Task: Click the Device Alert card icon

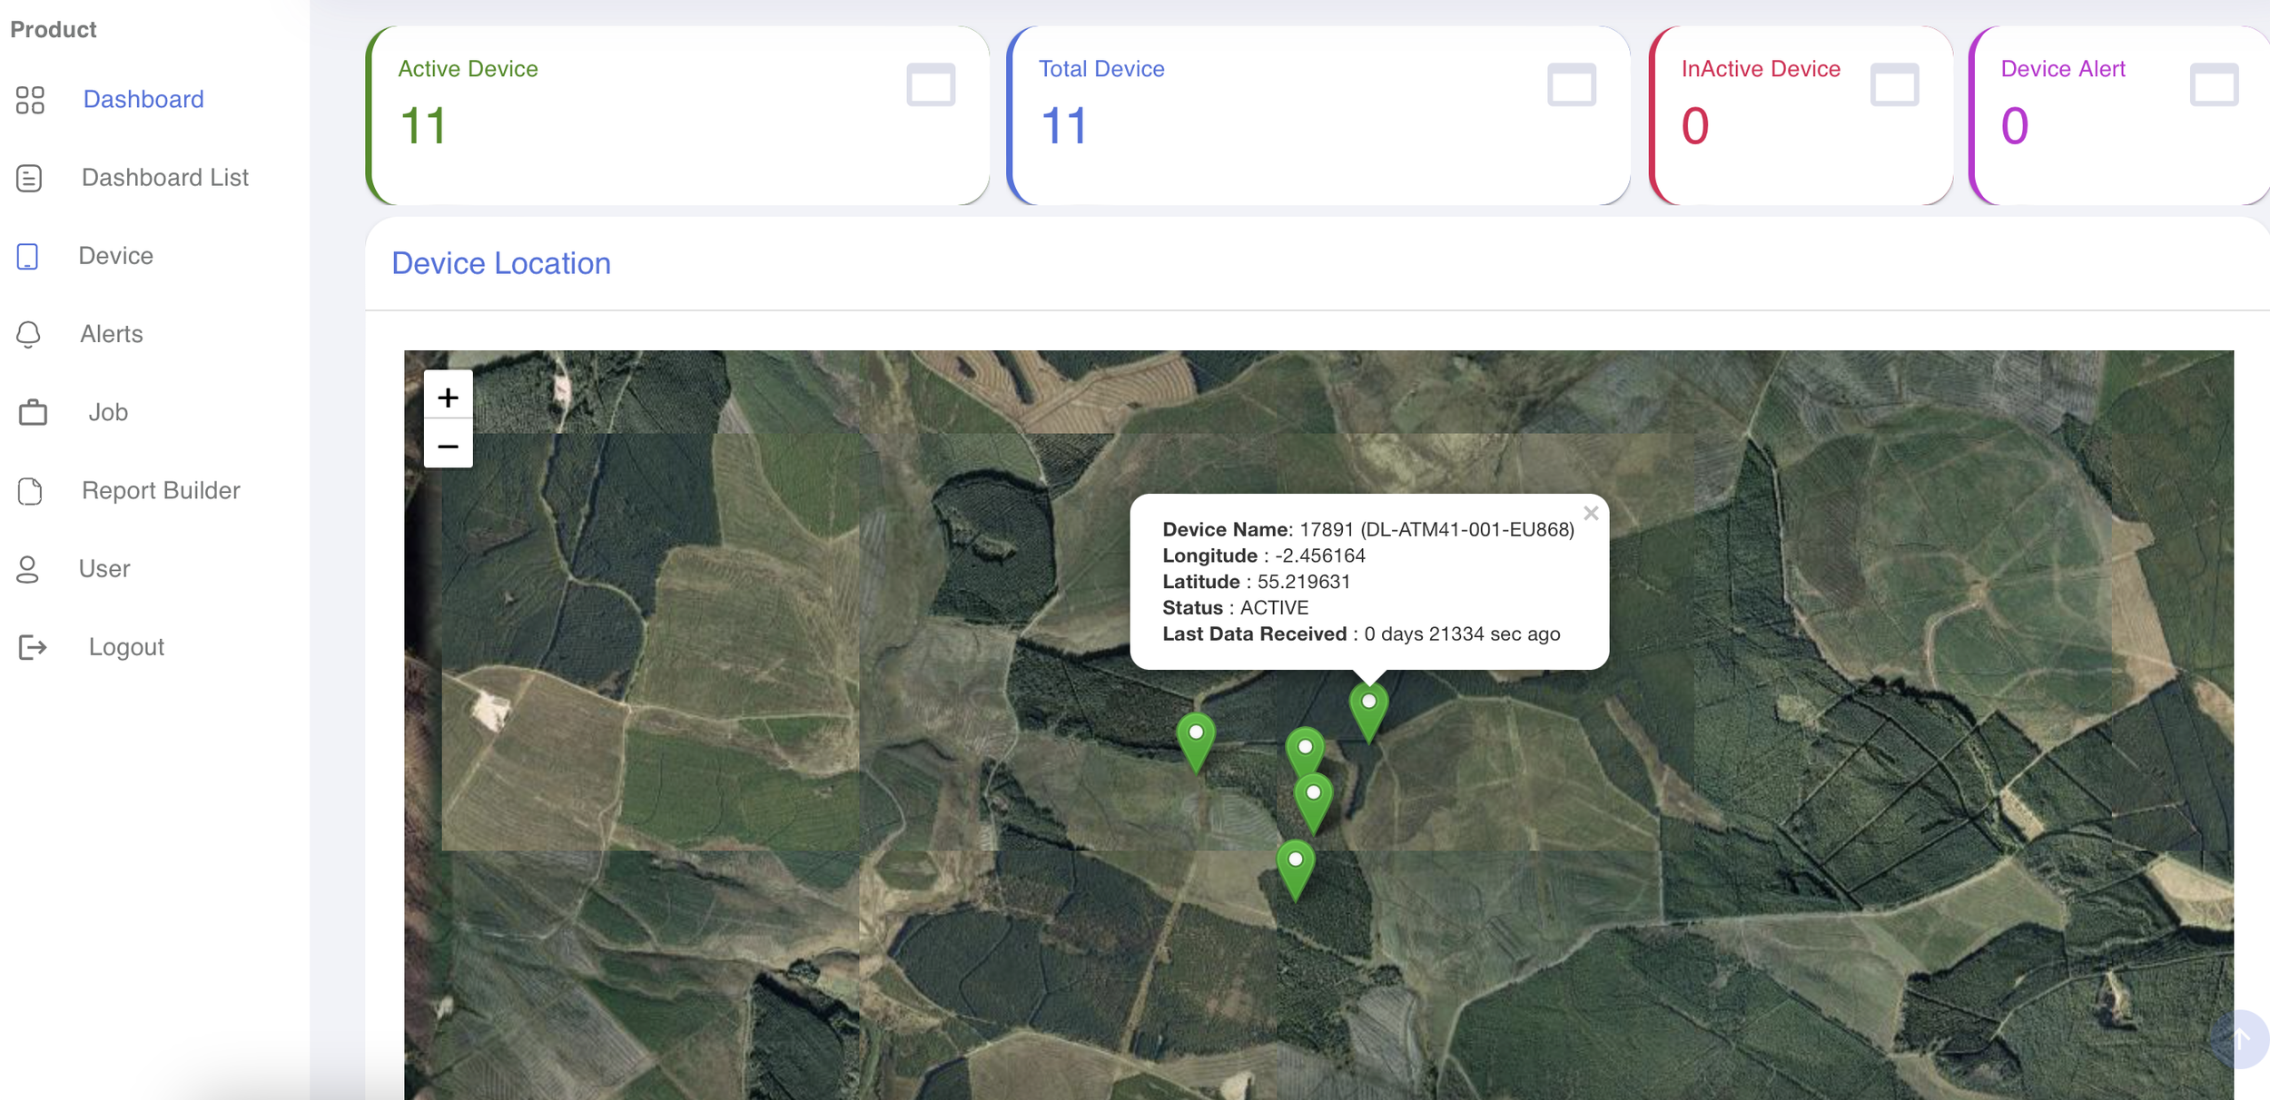Action: pos(2214,85)
